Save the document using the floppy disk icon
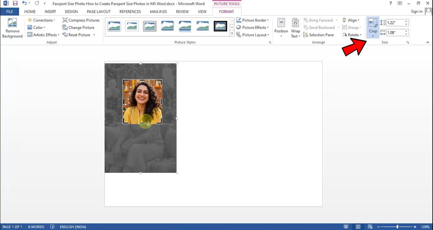433x230 pixels. pyautogui.click(x=15, y=3)
